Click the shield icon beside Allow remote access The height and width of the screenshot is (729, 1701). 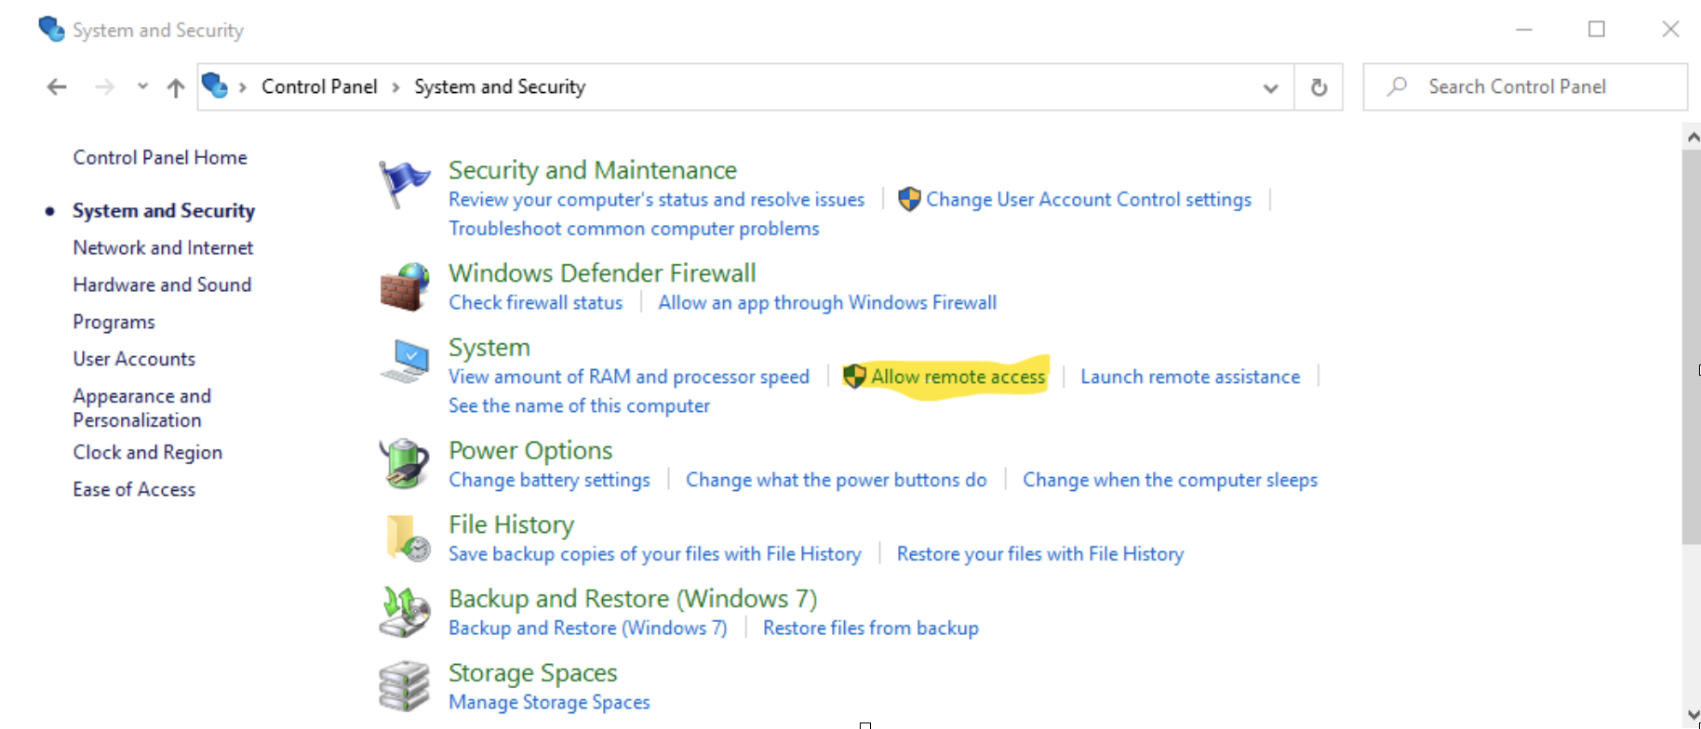854,377
